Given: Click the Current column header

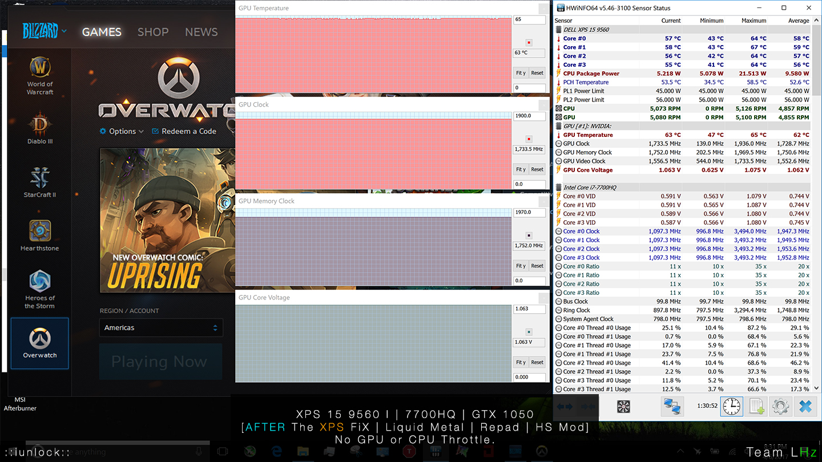Looking at the screenshot, I should click(x=660, y=21).
